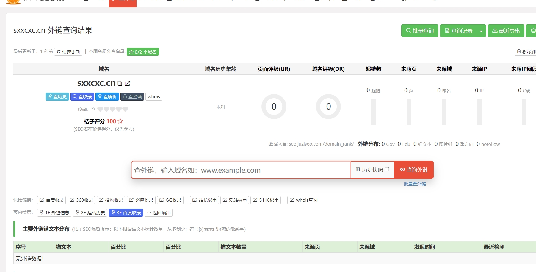This screenshot has width=536, height=272.
Task: Click the 来源IP column header
Action: pyautogui.click(x=479, y=69)
